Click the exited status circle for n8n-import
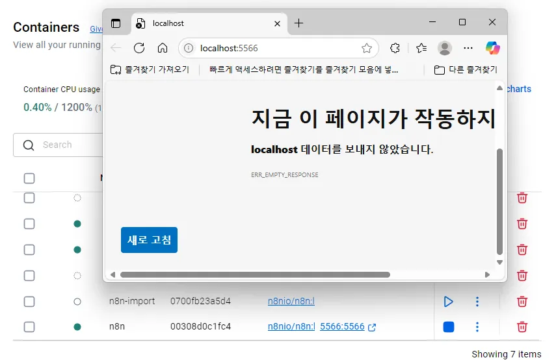 77,302
